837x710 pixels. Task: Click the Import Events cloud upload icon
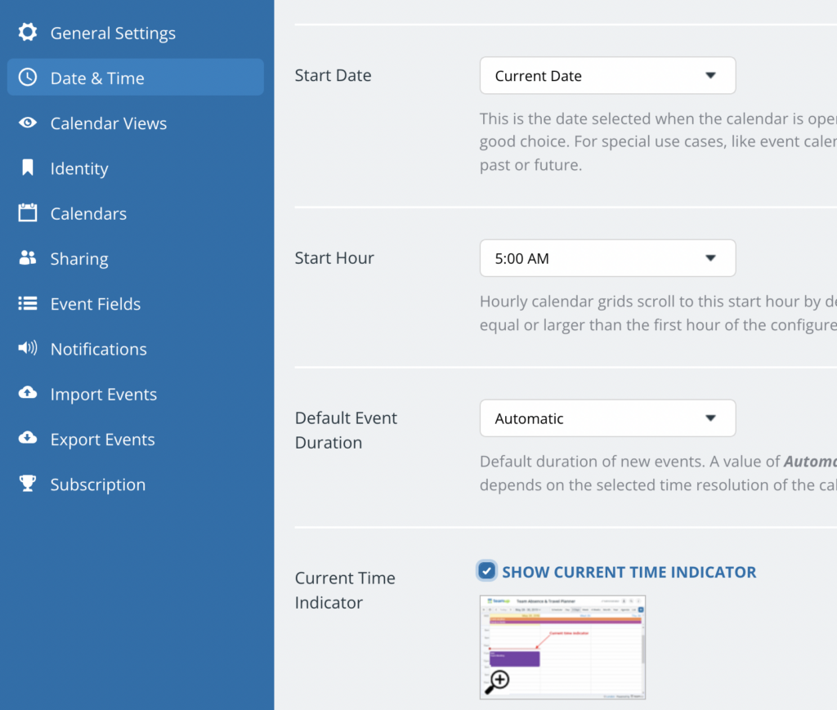tap(28, 394)
